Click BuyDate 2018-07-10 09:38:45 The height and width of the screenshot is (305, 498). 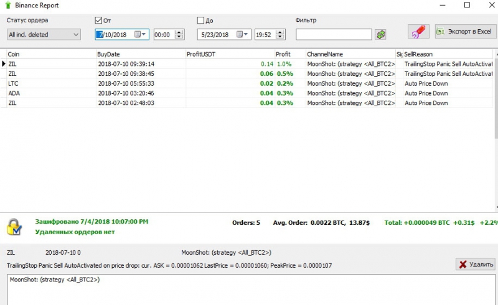tap(126, 73)
